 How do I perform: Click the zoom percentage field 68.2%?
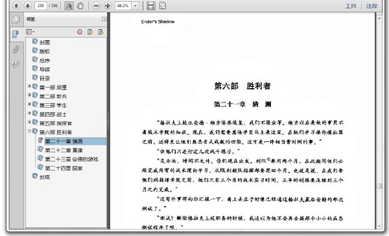123,5
